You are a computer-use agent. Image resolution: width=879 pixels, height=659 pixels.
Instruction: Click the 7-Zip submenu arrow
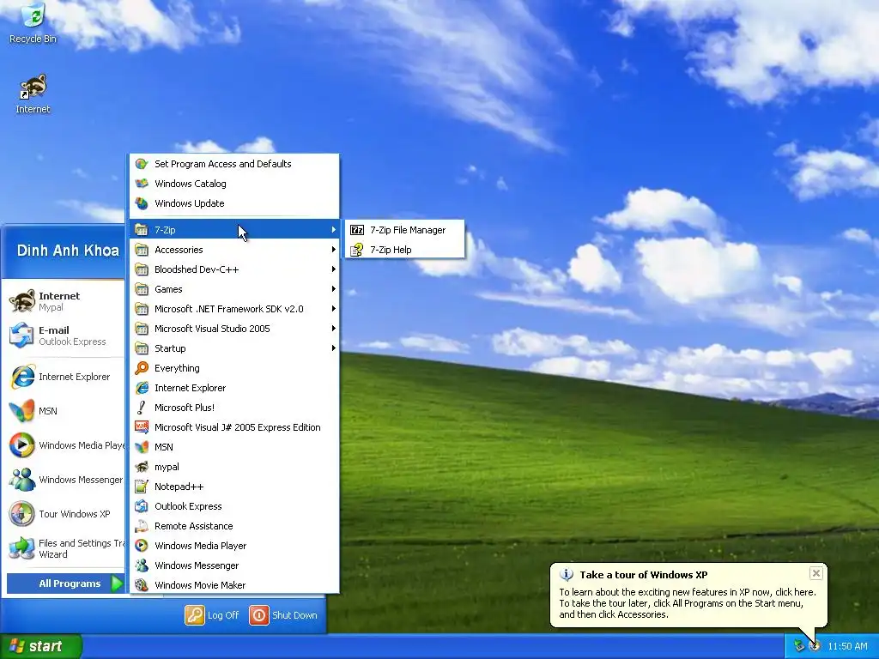click(x=334, y=230)
